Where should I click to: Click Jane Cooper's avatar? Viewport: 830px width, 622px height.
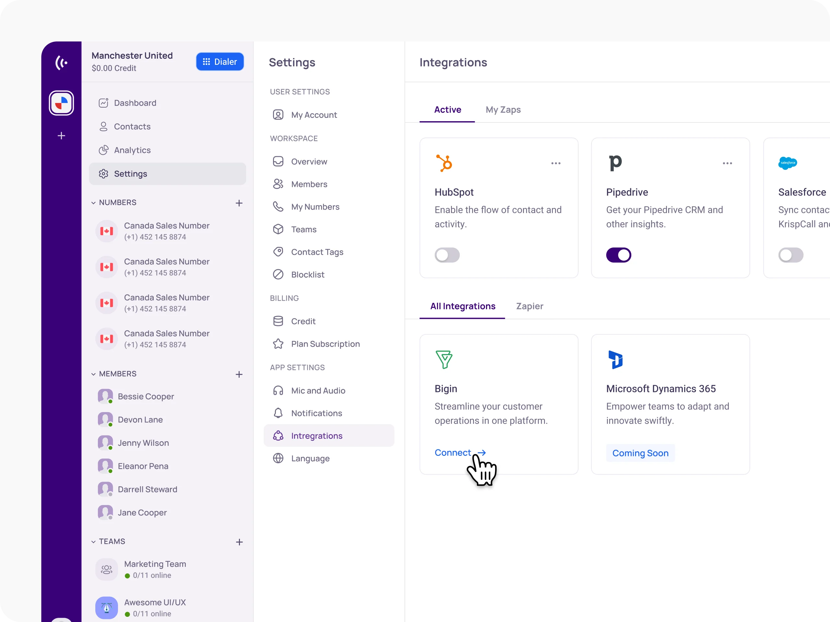[105, 513]
